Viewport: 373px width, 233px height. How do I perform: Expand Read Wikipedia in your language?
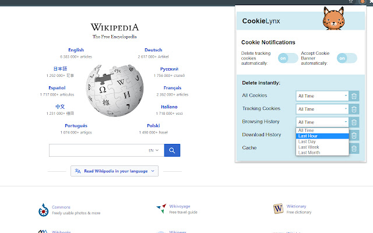[x=114, y=171]
